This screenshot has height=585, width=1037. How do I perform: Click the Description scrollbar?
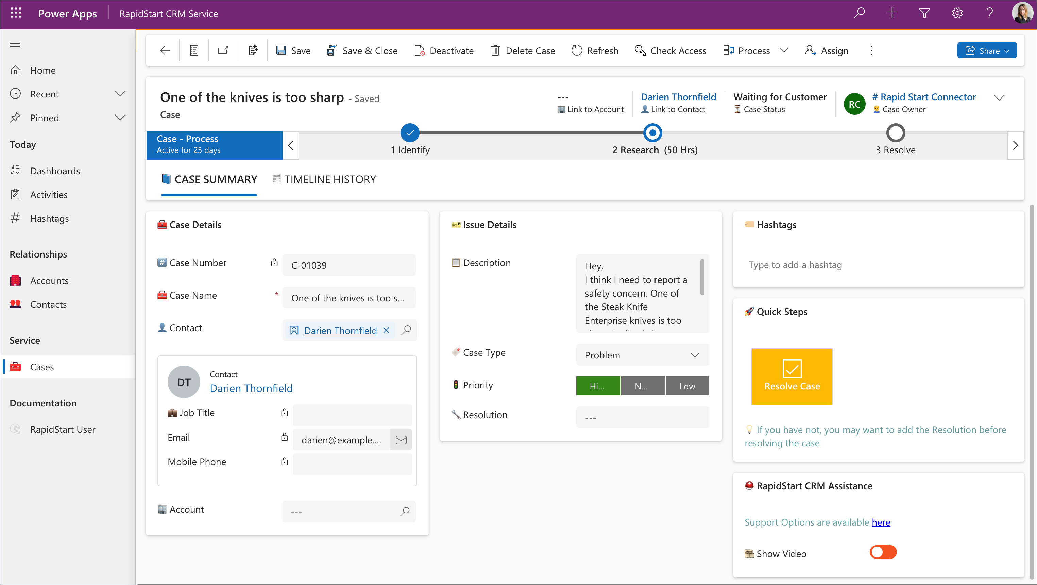click(702, 277)
